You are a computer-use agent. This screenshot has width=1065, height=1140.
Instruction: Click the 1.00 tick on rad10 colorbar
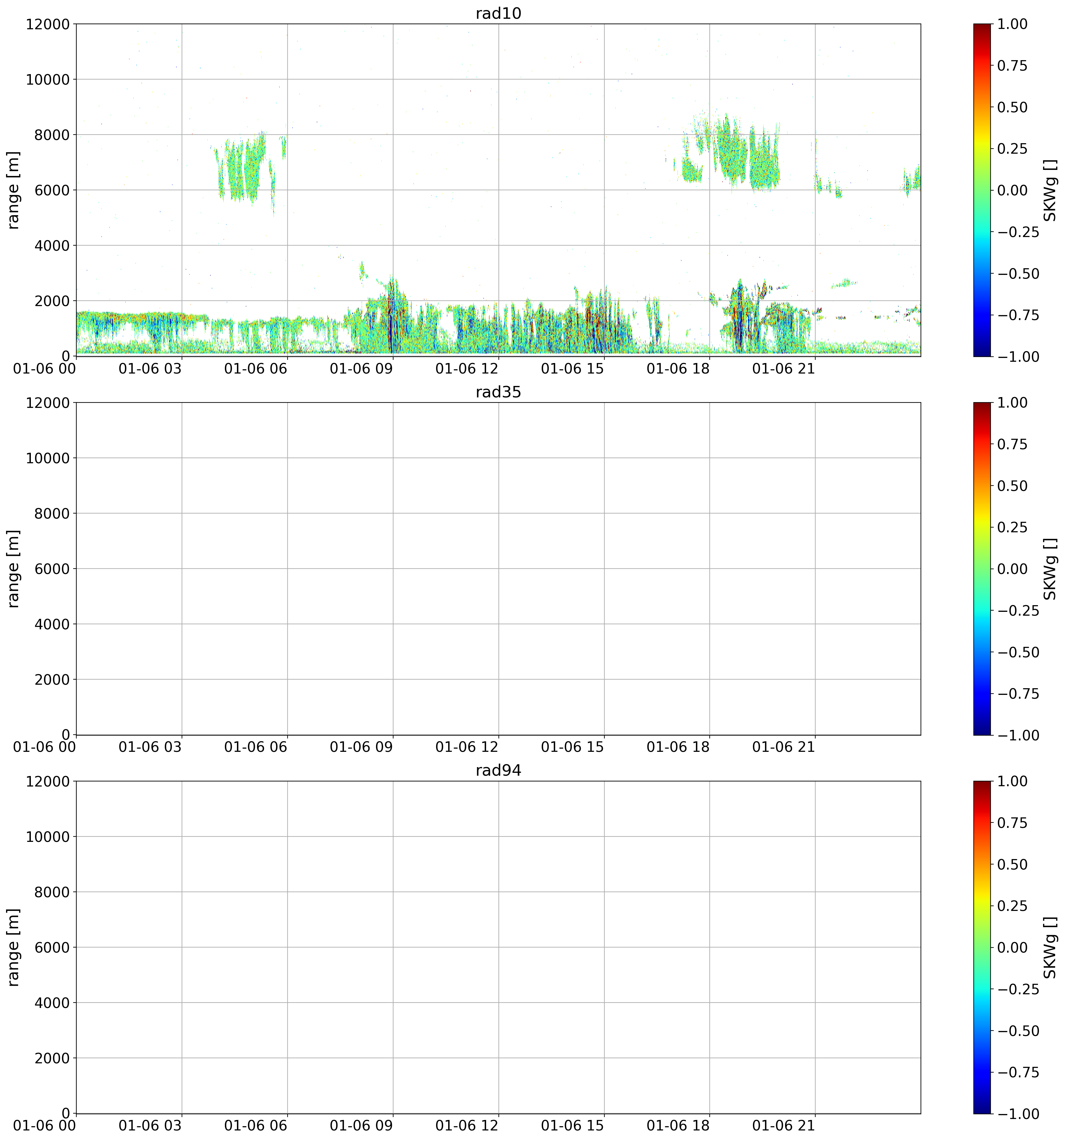1012,24
